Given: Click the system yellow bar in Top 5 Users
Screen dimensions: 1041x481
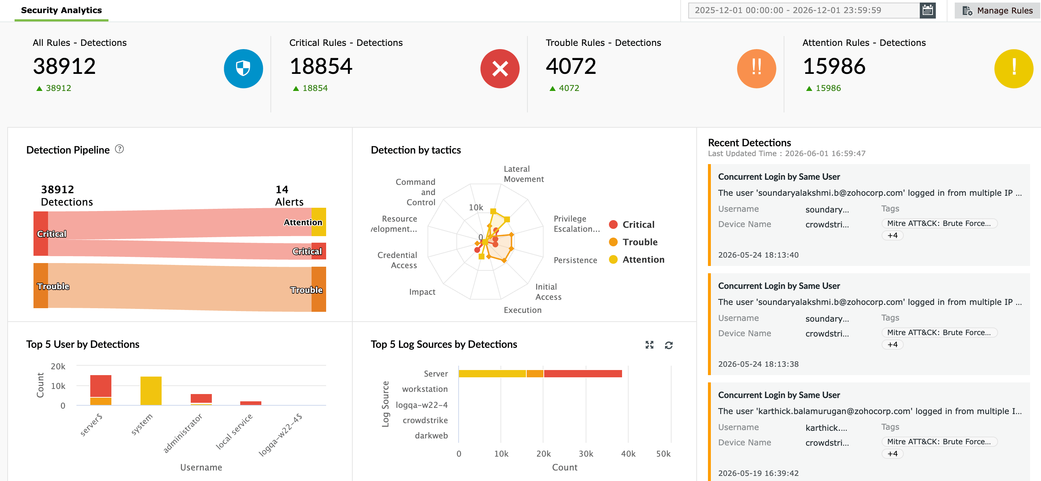Looking at the screenshot, I should point(151,390).
